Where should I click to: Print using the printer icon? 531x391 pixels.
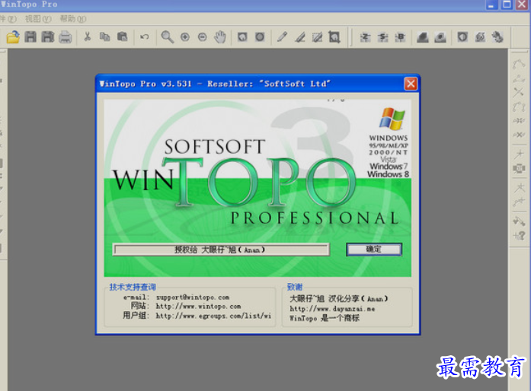pos(65,37)
